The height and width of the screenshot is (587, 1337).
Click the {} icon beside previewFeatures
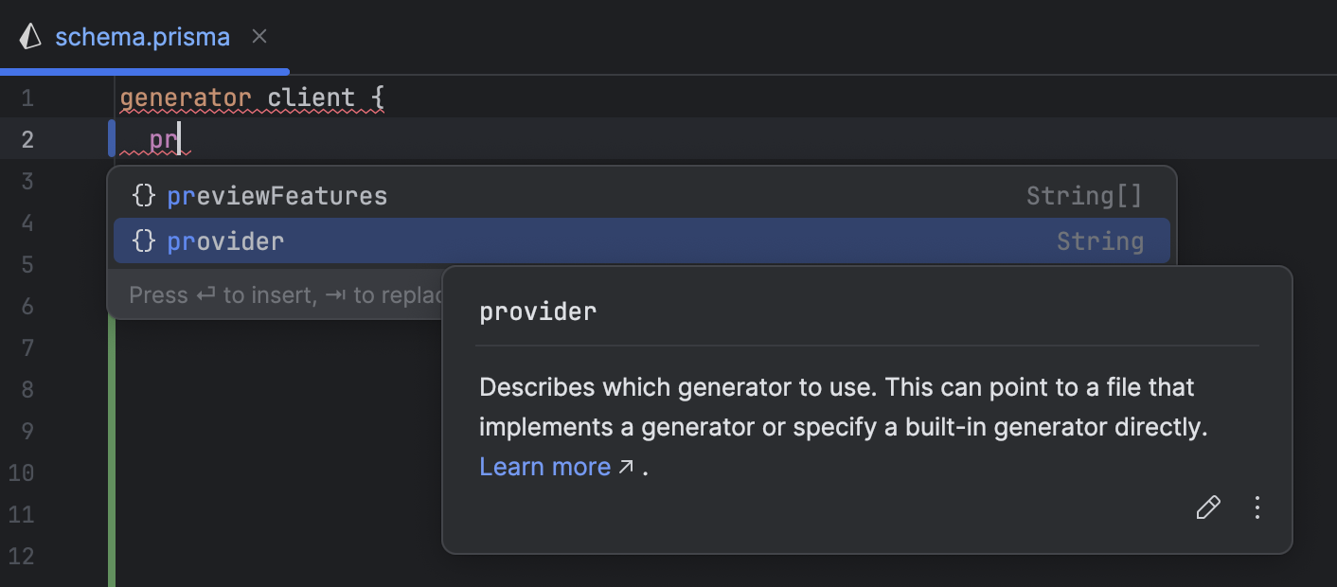[143, 195]
